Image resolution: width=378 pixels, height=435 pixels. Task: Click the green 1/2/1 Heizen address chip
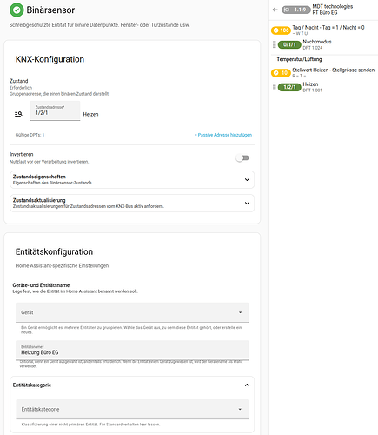(x=289, y=87)
